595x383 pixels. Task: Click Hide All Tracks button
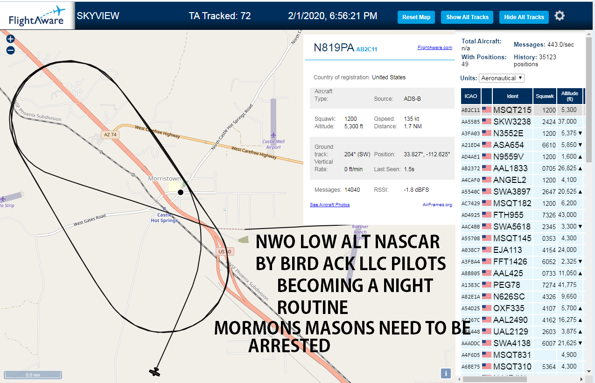[x=524, y=17]
